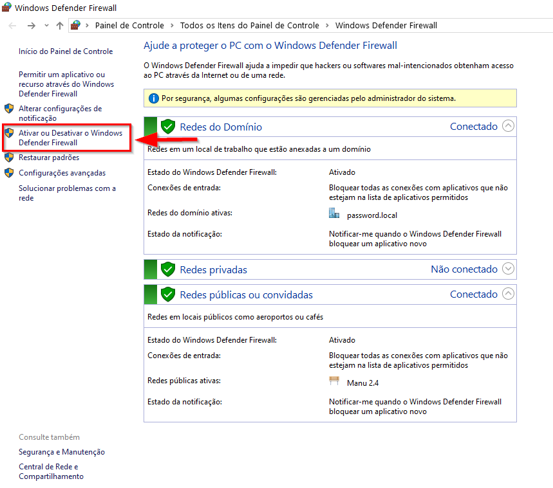Click Redes públicas ativas label
This screenshot has height=488, width=553.
click(x=184, y=381)
